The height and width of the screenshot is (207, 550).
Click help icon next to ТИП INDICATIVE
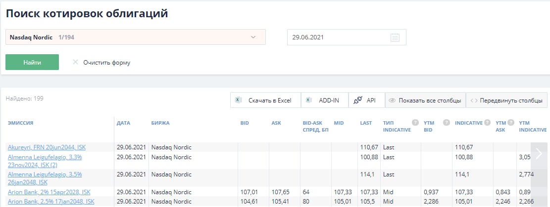(415, 123)
